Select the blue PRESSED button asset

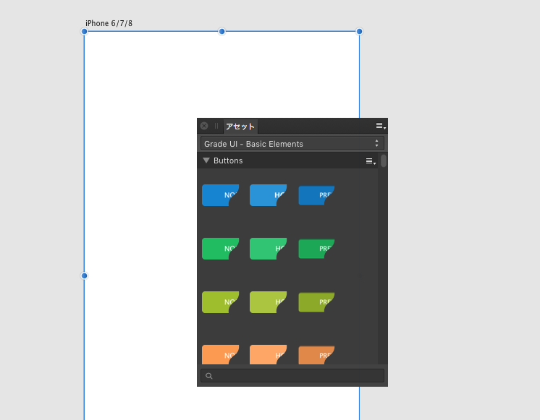316,195
